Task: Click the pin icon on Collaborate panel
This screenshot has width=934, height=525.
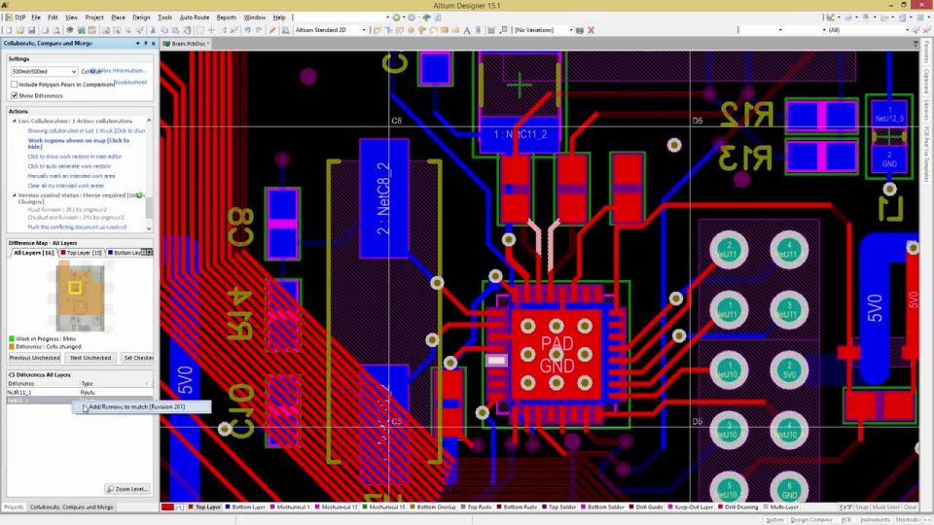Action: 145,44
